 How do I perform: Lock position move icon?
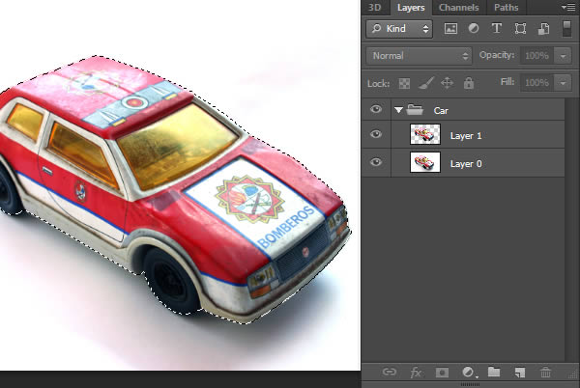click(448, 83)
